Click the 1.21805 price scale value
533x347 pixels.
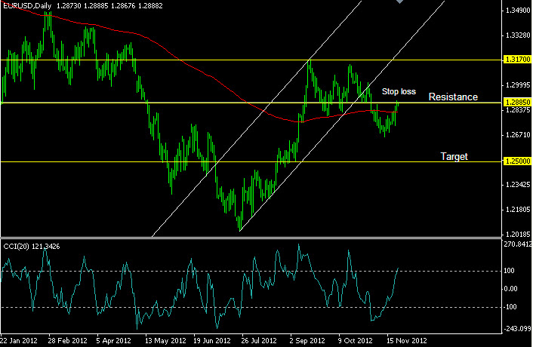coord(518,210)
